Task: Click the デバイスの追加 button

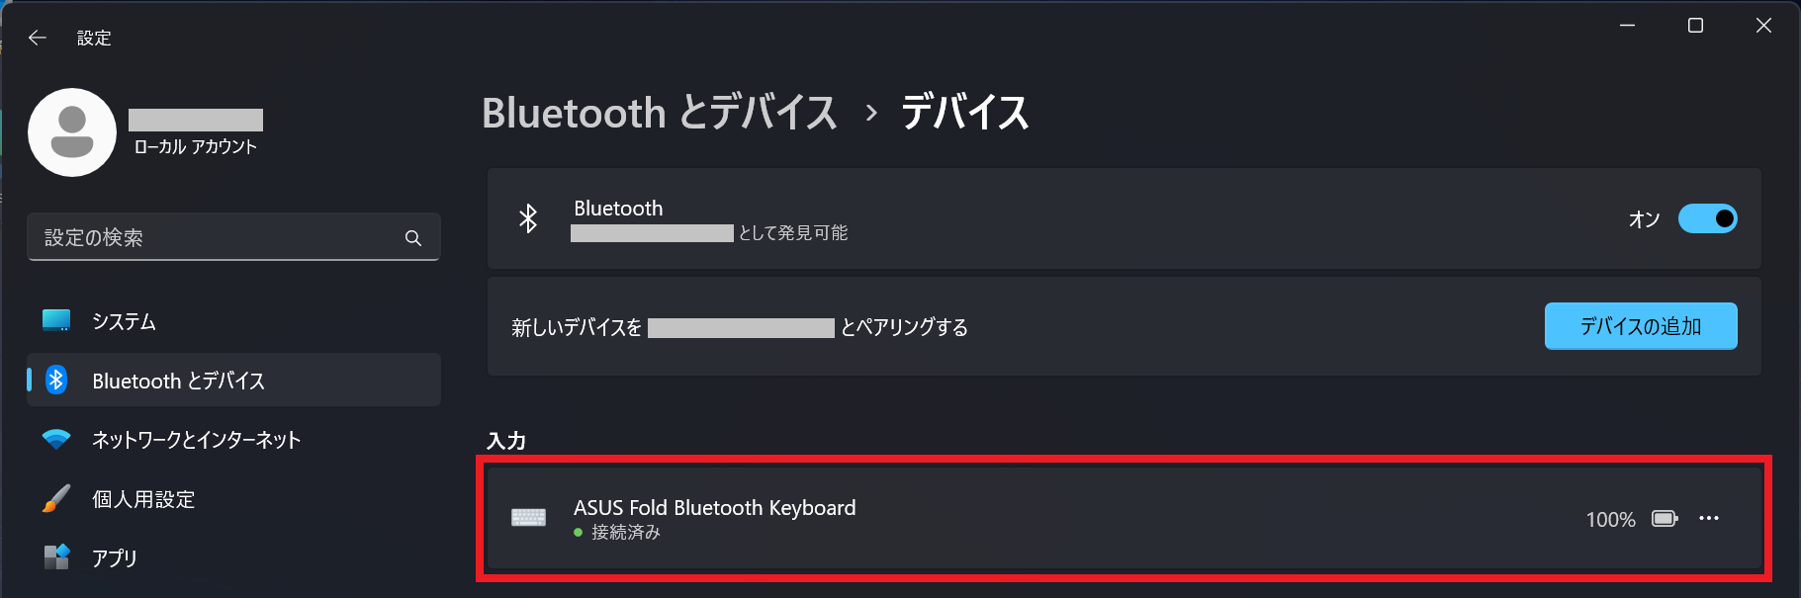Action: pos(1641,326)
